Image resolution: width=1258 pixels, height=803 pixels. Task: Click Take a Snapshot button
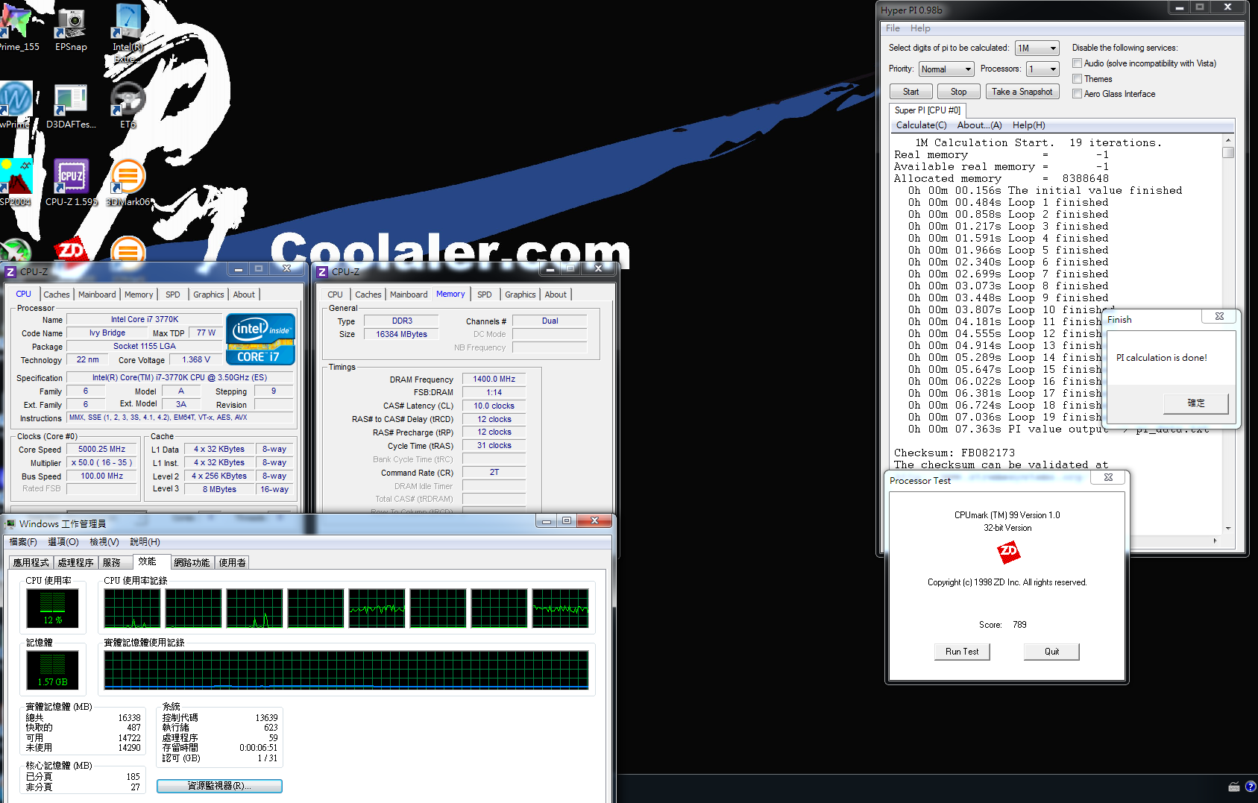point(1022,92)
